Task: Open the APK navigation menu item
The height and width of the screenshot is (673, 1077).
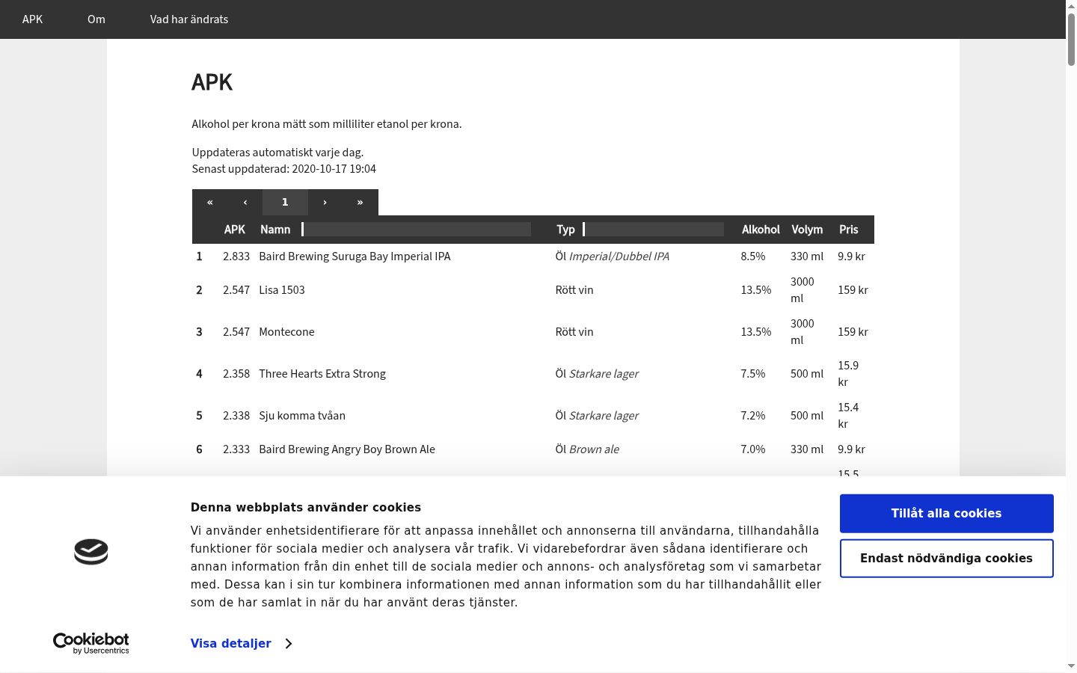Action: click(x=33, y=19)
